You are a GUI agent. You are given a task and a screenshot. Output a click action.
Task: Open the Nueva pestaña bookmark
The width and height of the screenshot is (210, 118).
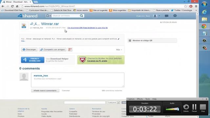click(x=161, y=10)
